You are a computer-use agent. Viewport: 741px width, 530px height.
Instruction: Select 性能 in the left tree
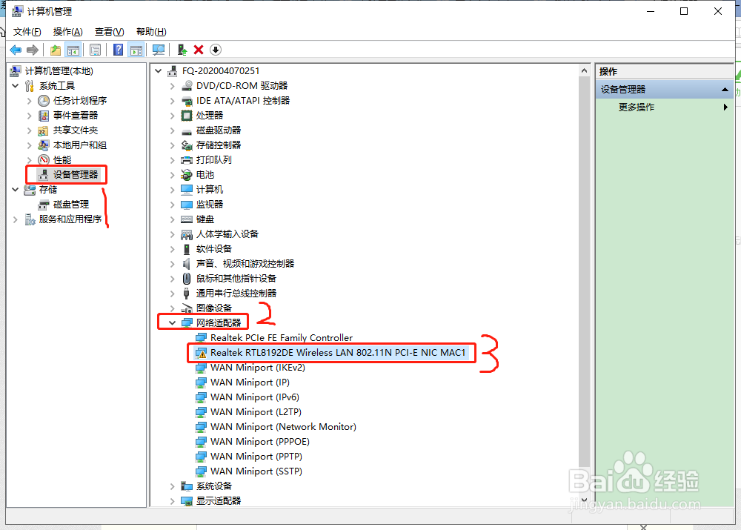point(62,160)
